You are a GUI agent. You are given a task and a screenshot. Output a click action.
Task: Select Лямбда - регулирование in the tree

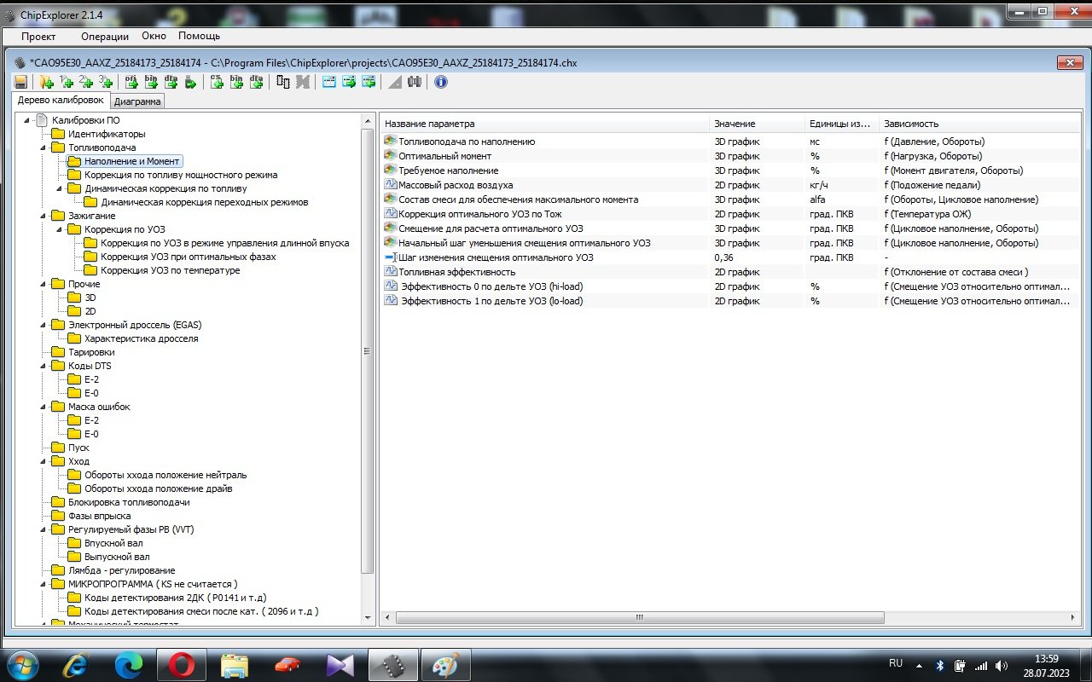pos(121,570)
